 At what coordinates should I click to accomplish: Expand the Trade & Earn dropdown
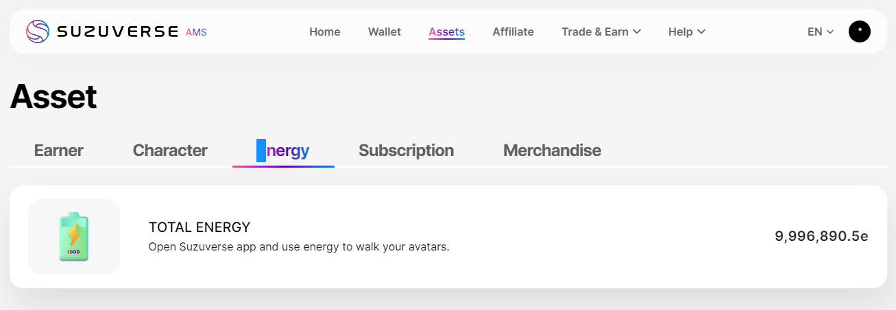(601, 31)
